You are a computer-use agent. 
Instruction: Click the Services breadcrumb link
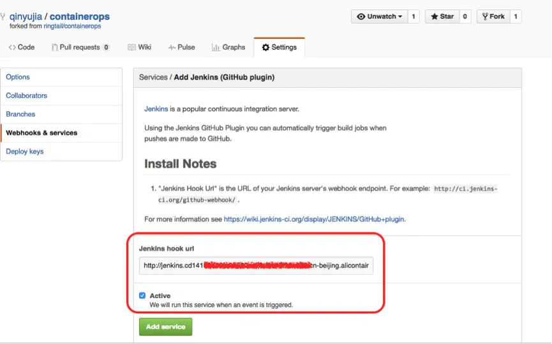click(x=153, y=77)
